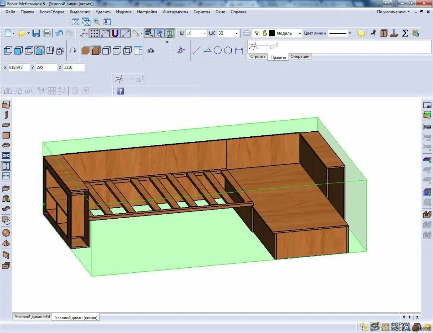433x333 pixels.
Task: Toggle the layer-selection cursor button
Action: pyautogui.click(x=149, y=33)
